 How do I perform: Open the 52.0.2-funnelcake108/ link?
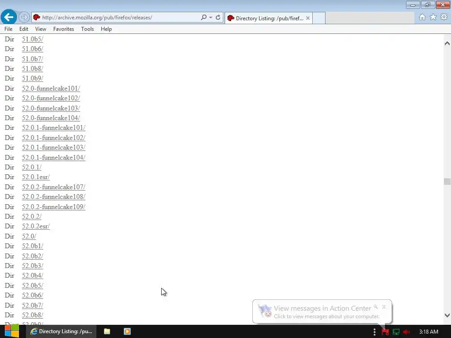53,197
